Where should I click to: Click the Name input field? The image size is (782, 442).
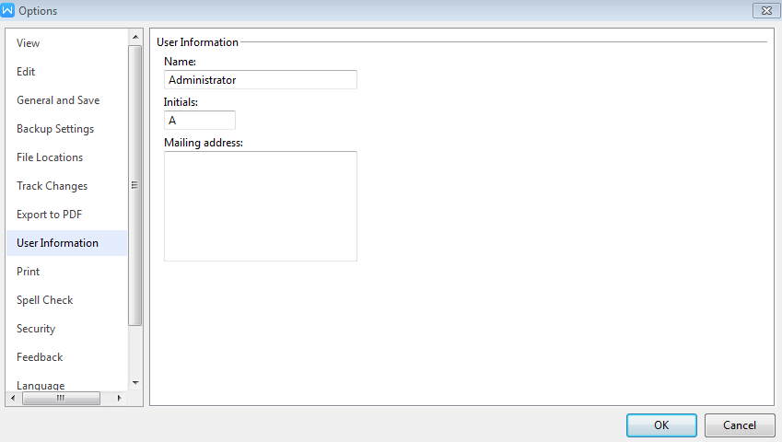coord(261,80)
